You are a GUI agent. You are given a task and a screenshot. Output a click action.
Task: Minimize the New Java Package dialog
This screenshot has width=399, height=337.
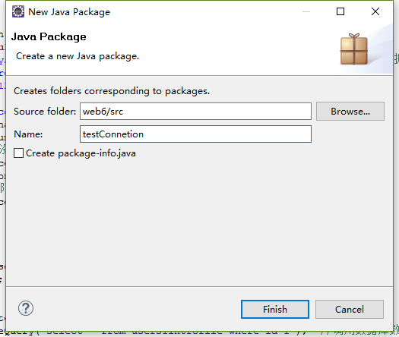(x=306, y=11)
